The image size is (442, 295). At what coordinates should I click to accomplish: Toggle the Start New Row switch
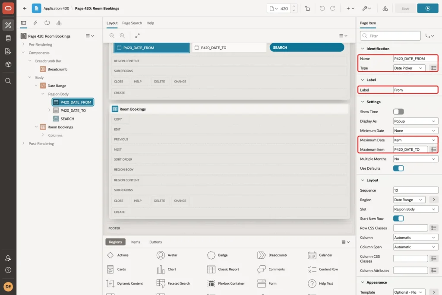point(398,219)
